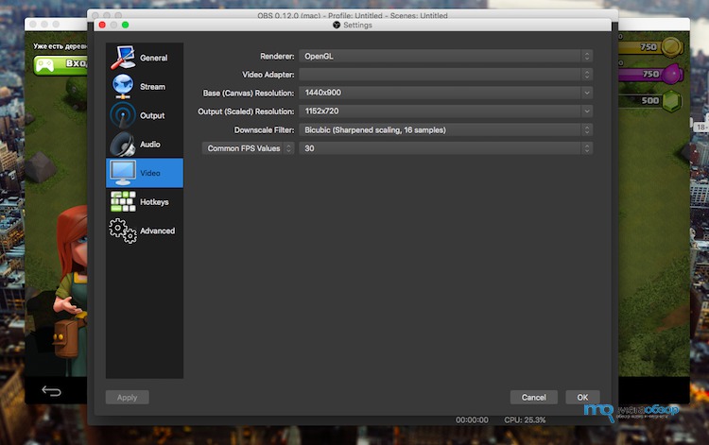Open the Renderer dropdown showing OpenGL
The height and width of the screenshot is (445, 709).
coord(445,56)
